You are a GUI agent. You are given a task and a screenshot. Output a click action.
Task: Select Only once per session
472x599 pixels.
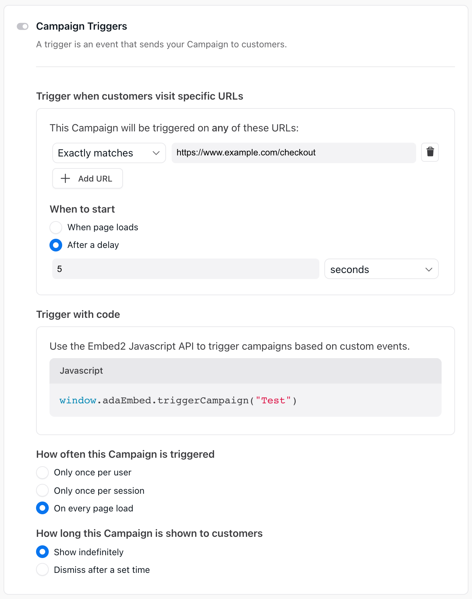click(42, 491)
